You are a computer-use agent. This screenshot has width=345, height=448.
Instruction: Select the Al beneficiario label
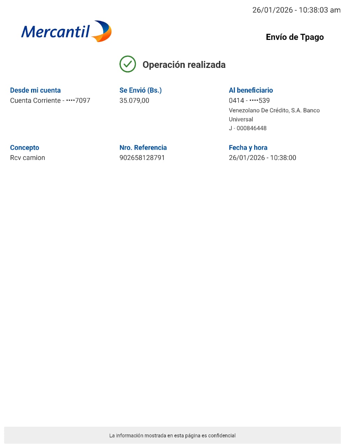251,90
